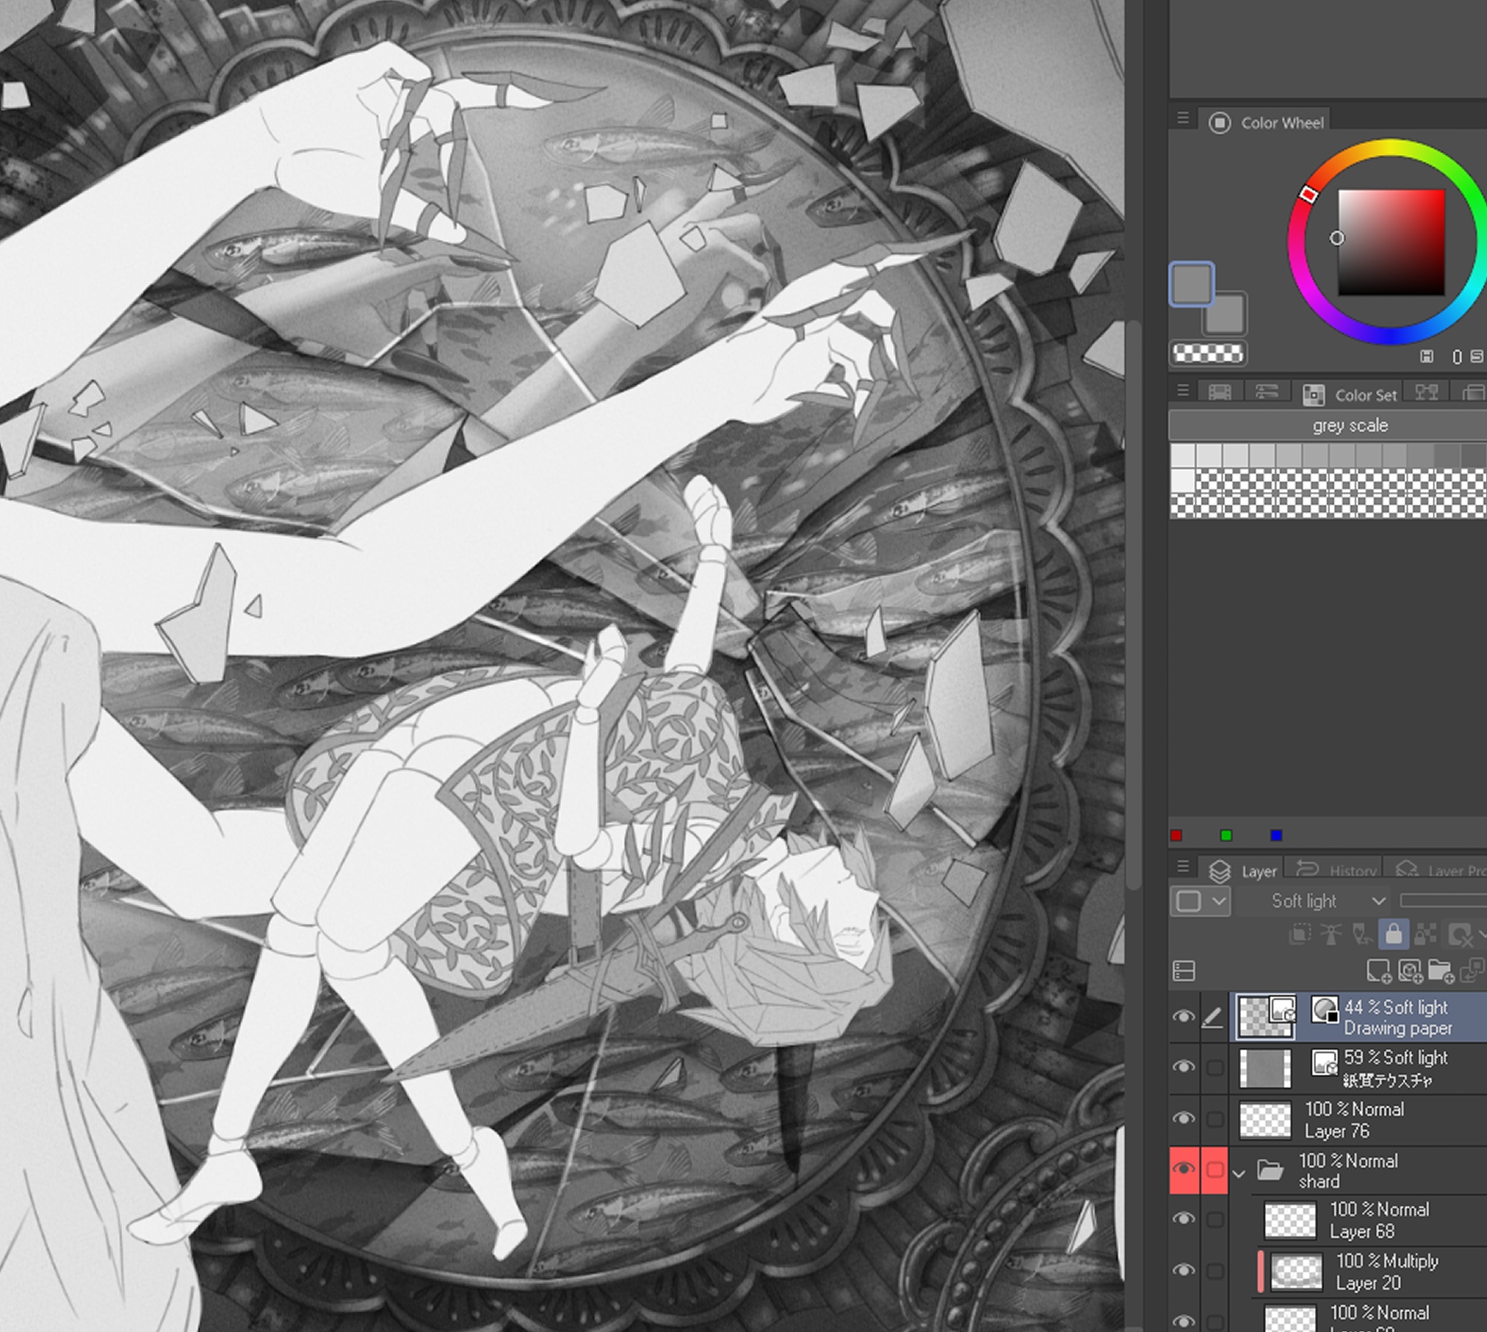This screenshot has width=1487, height=1332.
Task: Hide Layer 76 visibility eye
Action: (1184, 1119)
